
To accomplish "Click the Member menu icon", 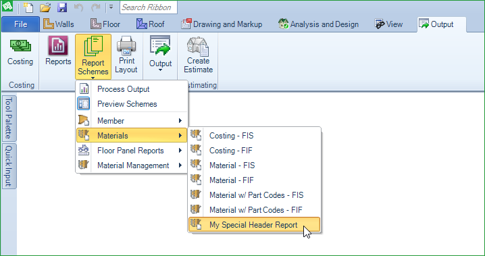I will pyautogui.click(x=84, y=120).
